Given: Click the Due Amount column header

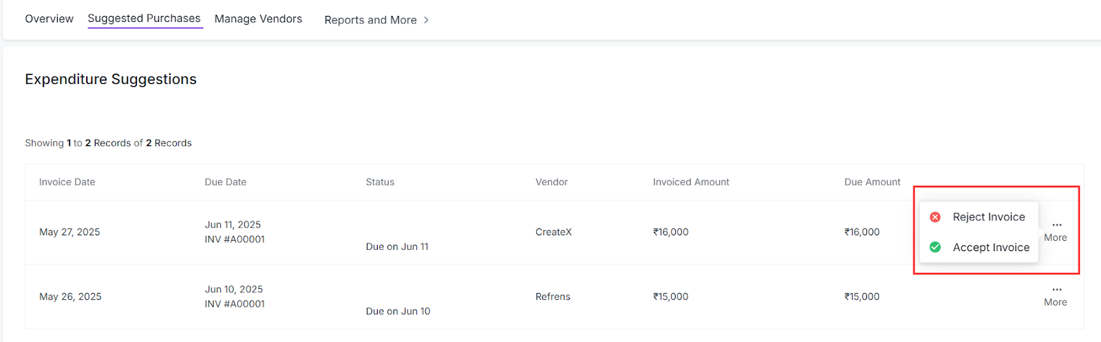Looking at the screenshot, I should (x=872, y=182).
